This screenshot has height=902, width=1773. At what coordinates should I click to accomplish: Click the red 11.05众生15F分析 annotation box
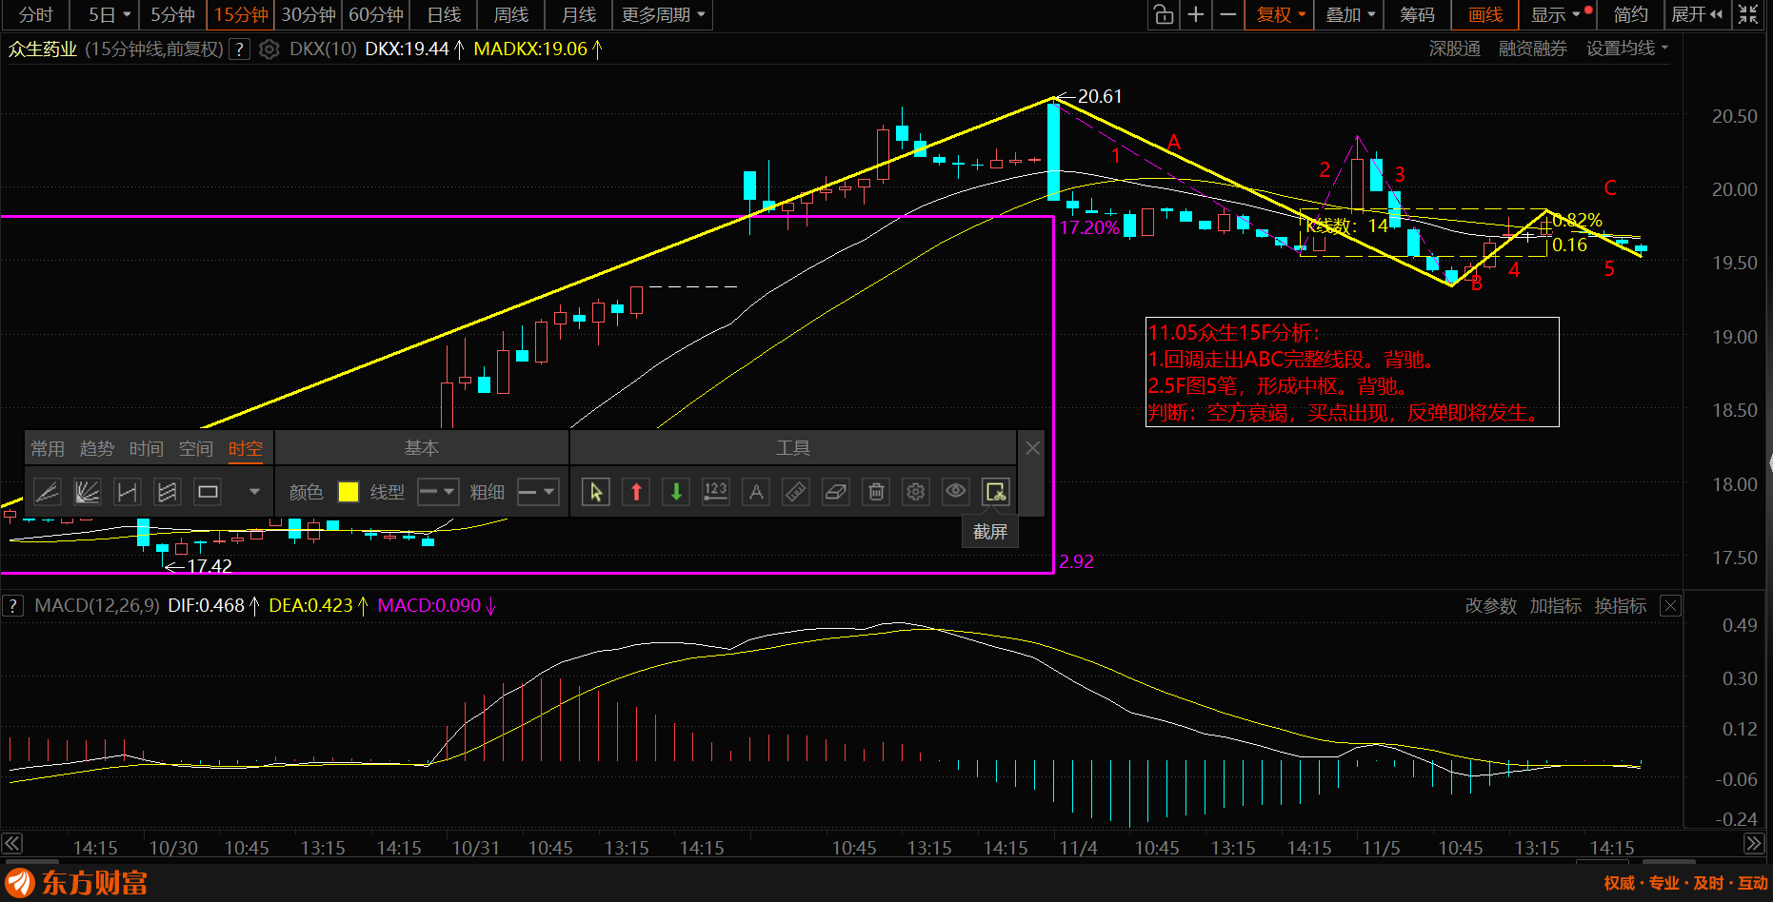point(1352,372)
